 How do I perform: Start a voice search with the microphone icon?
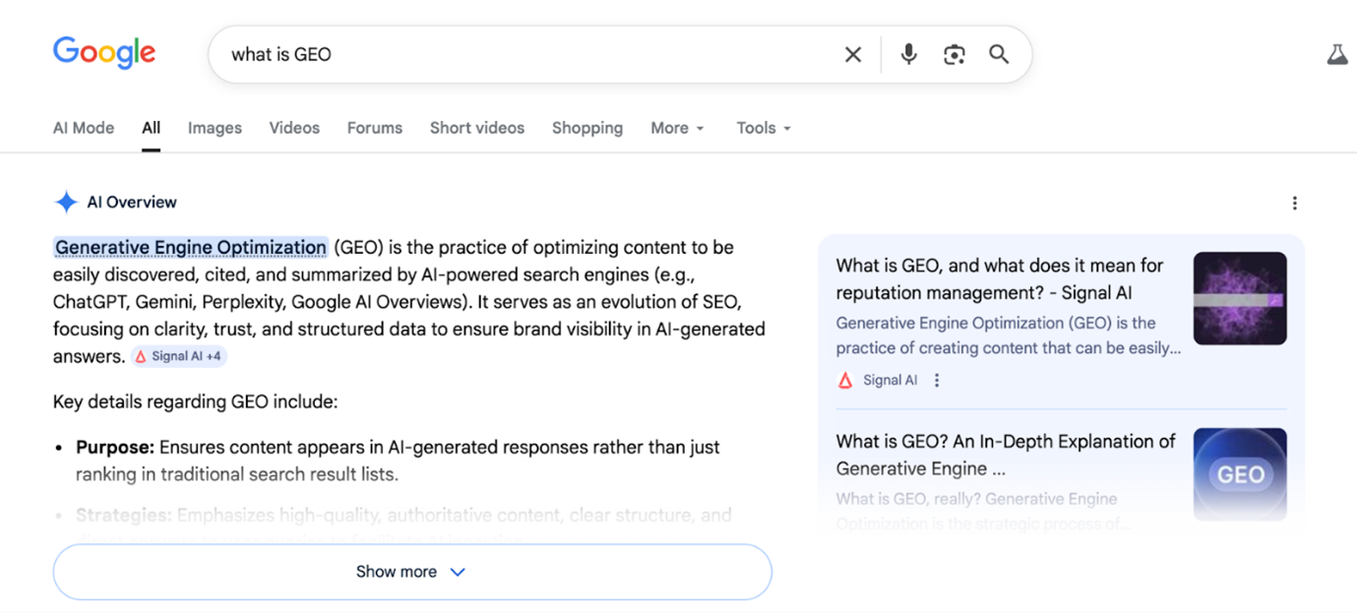coord(907,54)
